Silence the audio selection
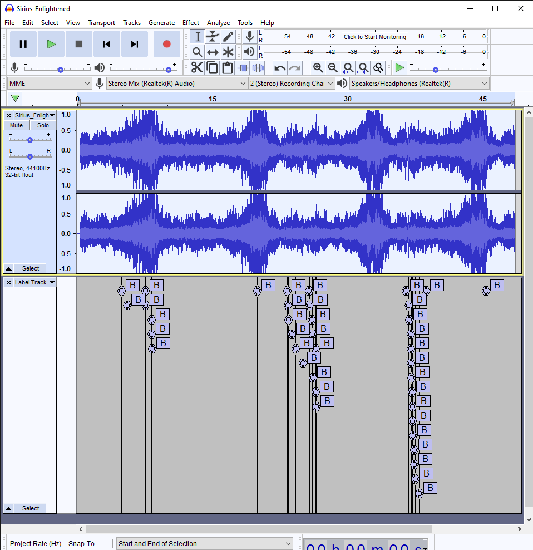The image size is (533, 550). 258,67
